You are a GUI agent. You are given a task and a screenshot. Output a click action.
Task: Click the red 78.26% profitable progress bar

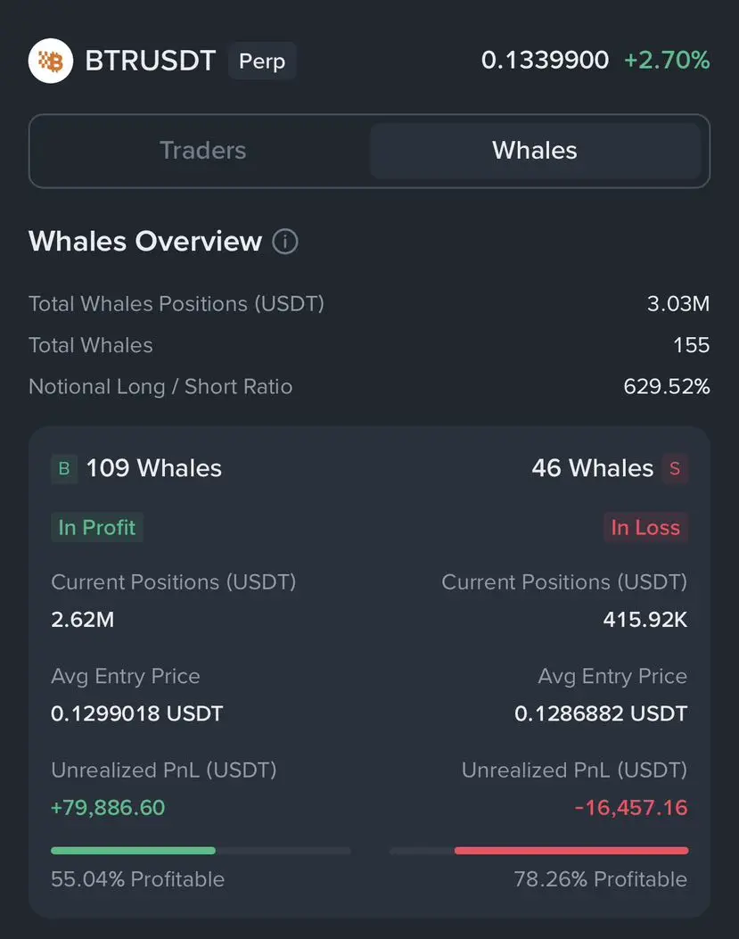click(571, 851)
